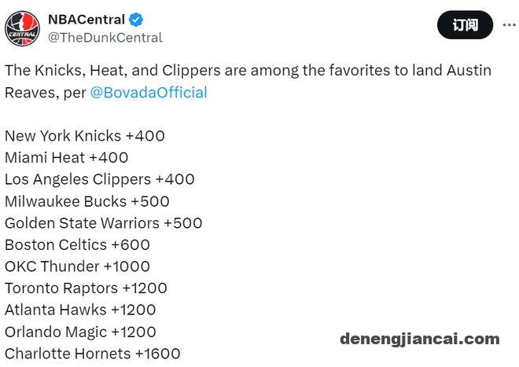Click the black 订阅 subscribe button
The image size is (519, 367).
tap(465, 25)
